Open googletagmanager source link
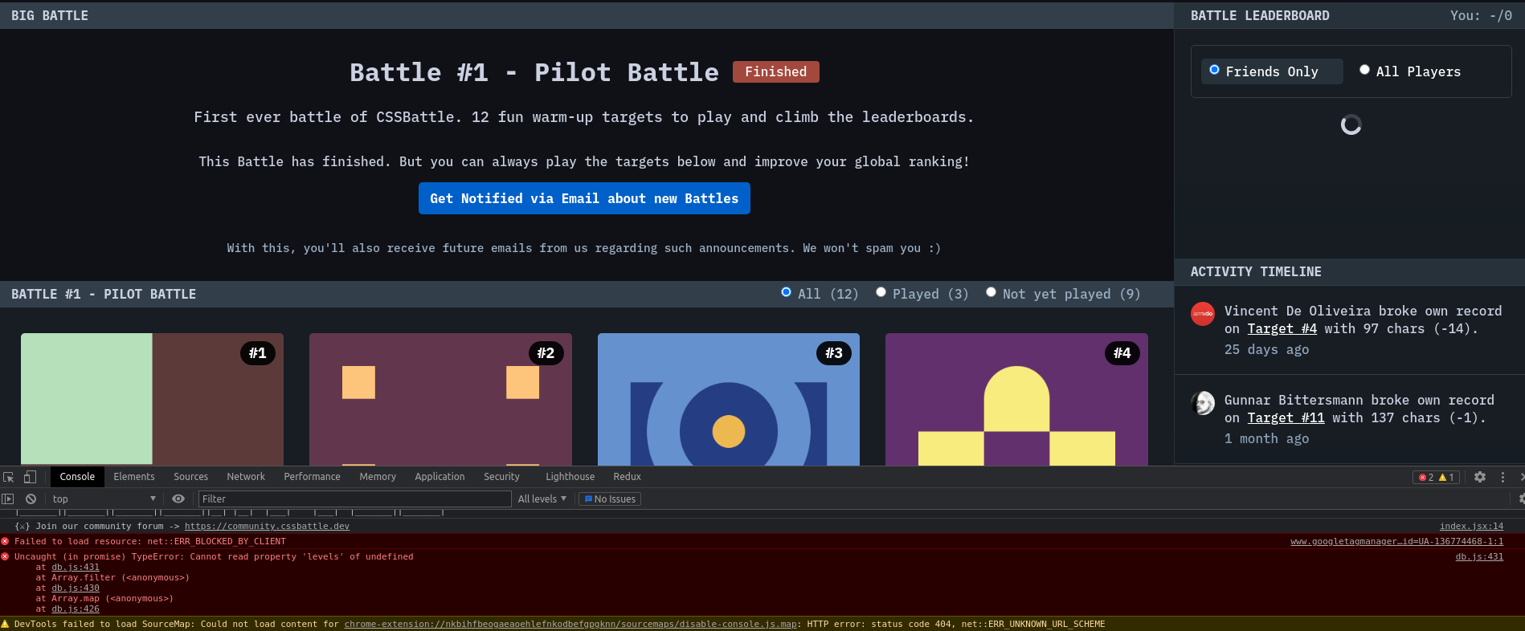 click(1396, 542)
